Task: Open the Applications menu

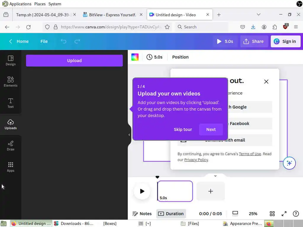Action: [20, 4]
